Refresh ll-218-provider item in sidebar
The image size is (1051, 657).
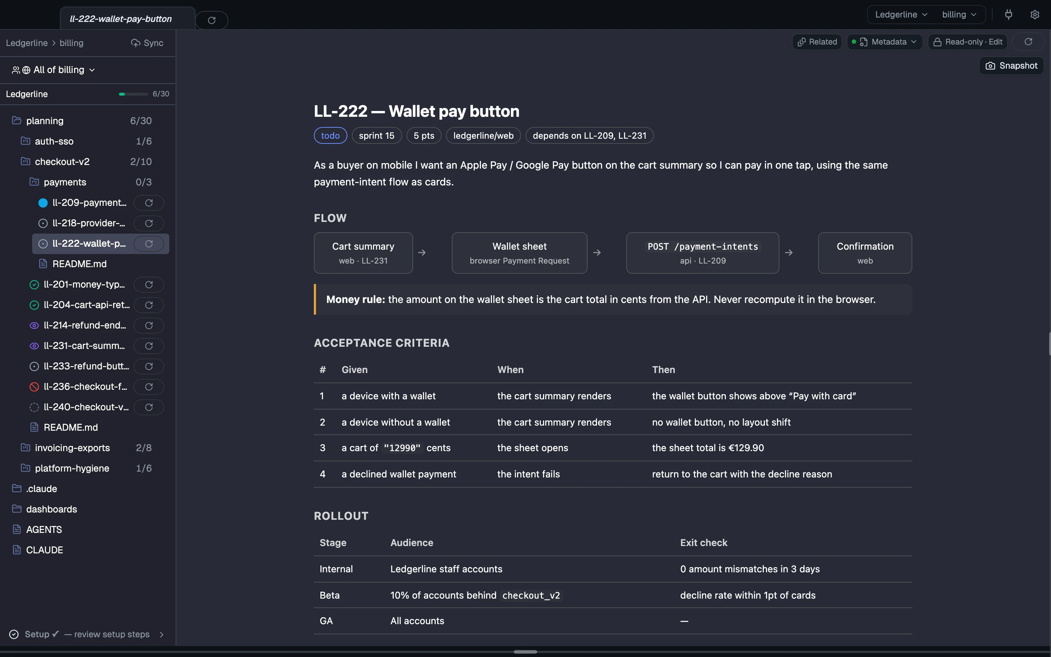[149, 223]
